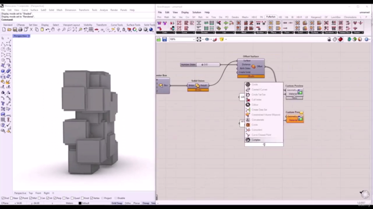This screenshot has width=373, height=209.
Task: Click the New file icon in Rhino toolbar
Action: tap(4, 30)
